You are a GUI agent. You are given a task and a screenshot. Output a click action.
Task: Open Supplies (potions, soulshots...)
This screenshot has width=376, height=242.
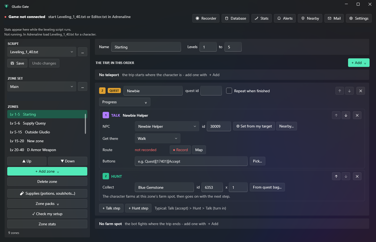(47, 193)
